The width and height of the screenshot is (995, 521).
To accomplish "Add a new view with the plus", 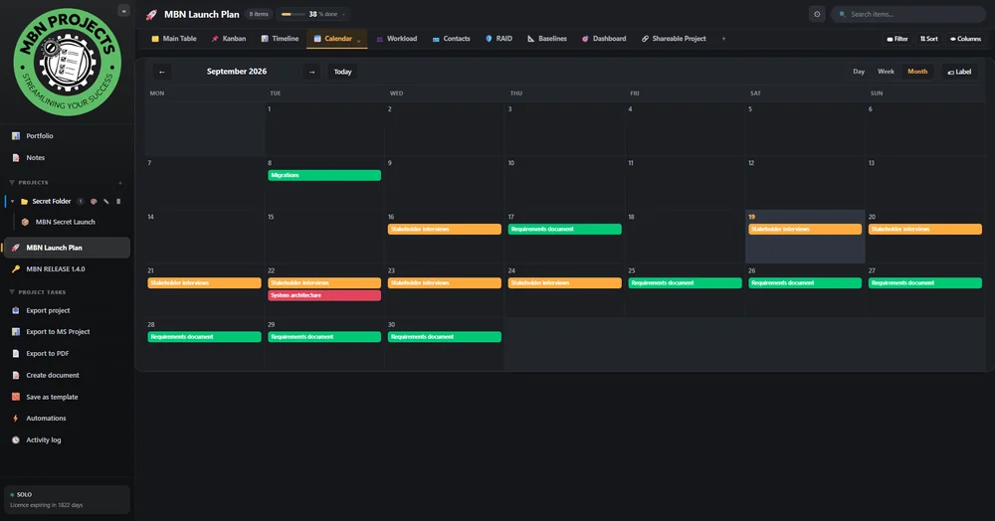I will click(x=723, y=39).
